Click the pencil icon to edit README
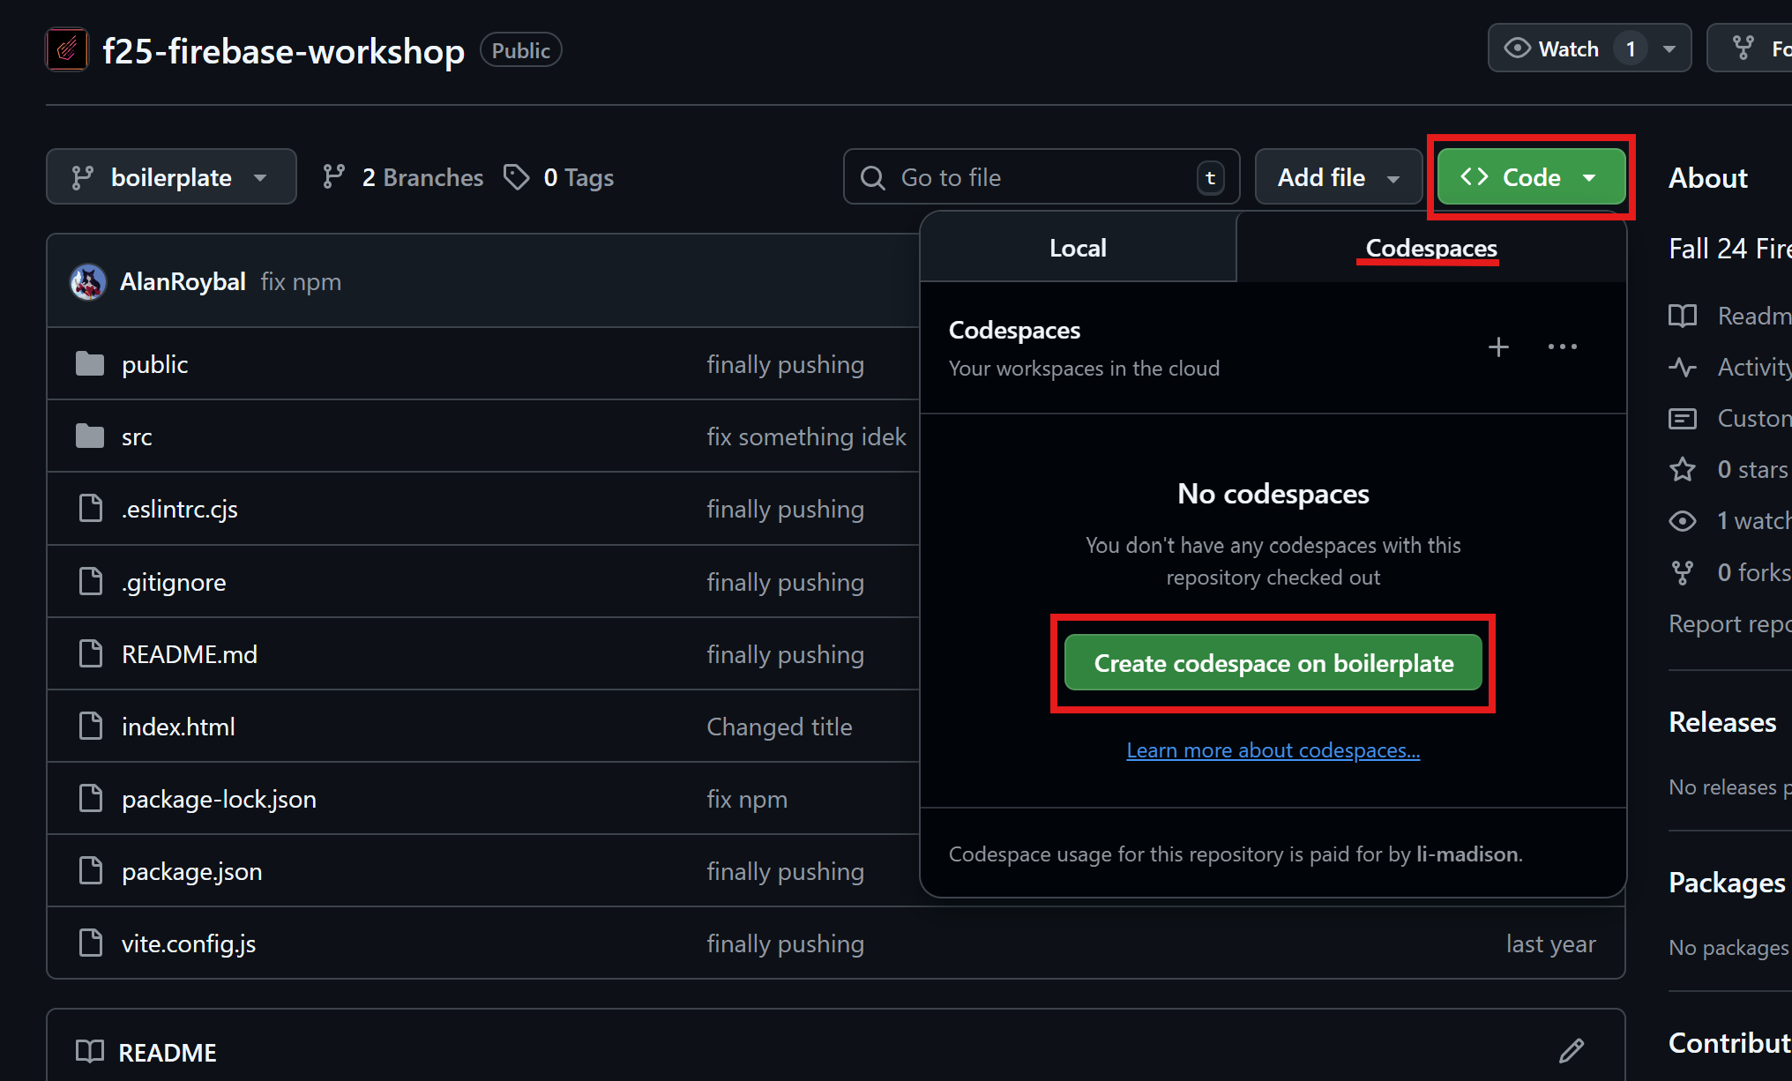1792x1081 pixels. pos(1571,1051)
